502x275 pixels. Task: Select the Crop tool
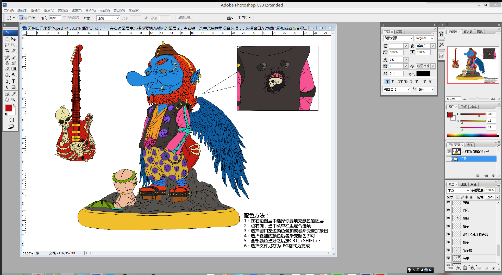coord(7,51)
